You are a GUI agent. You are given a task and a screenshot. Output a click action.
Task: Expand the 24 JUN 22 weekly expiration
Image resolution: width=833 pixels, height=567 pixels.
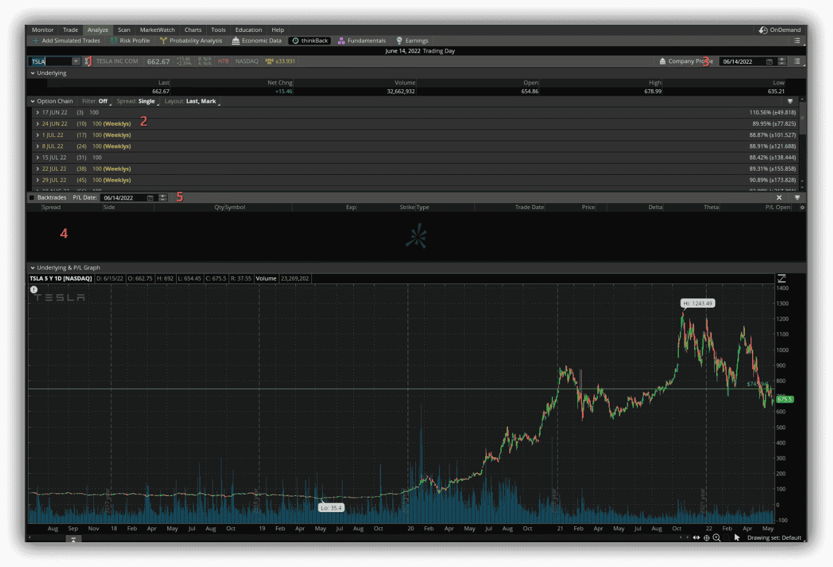coord(38,124)
